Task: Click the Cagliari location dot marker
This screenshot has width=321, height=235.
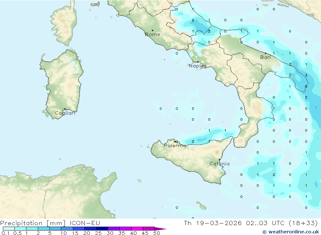Action: pos(65,109)
